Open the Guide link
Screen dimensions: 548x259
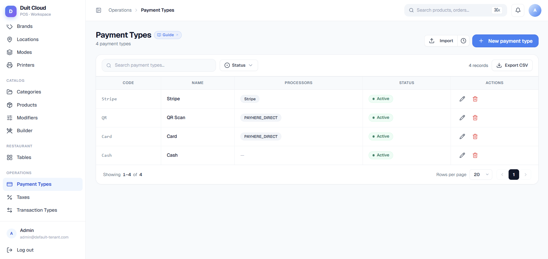coord(168,35)
